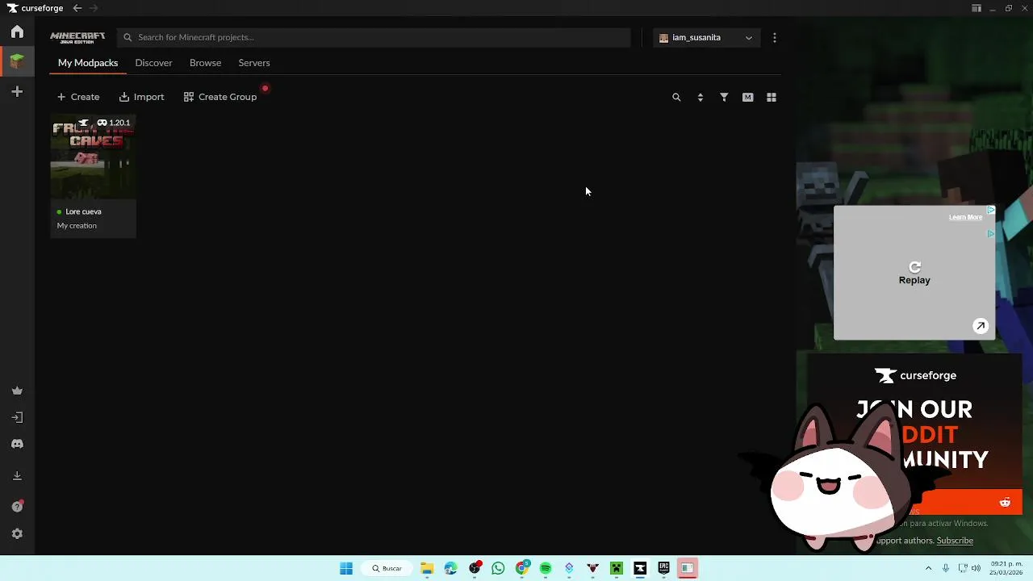Expand the iam_susanita account dropdown
The image size is (1033, 581).
coord(706,38)
